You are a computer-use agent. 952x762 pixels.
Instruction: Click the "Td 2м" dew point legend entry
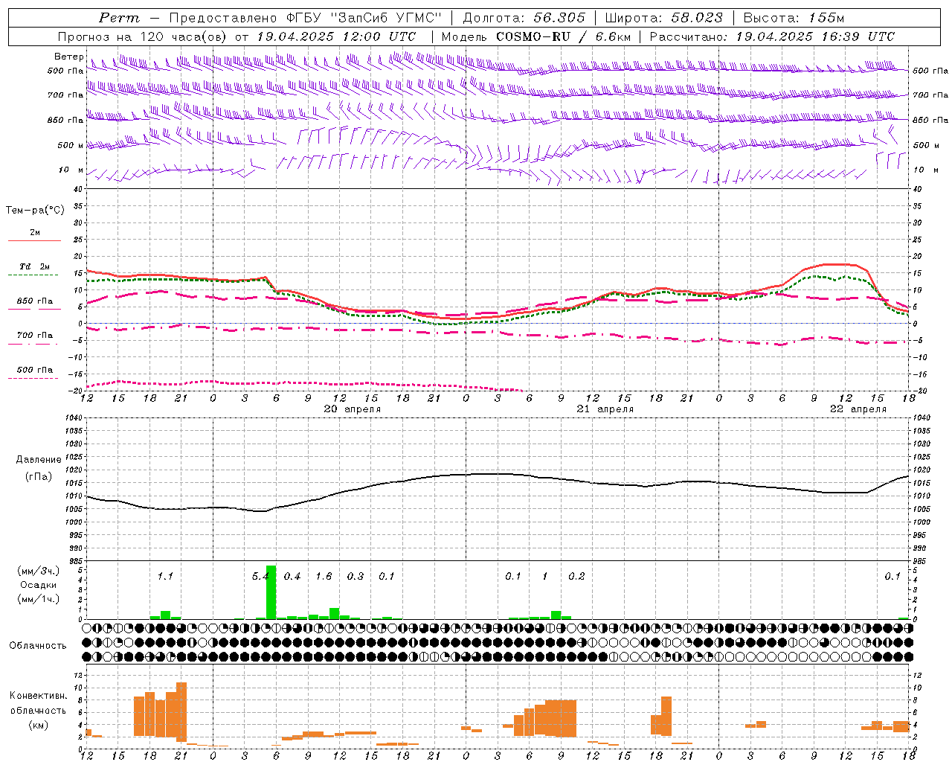click(x=34, y=266)
